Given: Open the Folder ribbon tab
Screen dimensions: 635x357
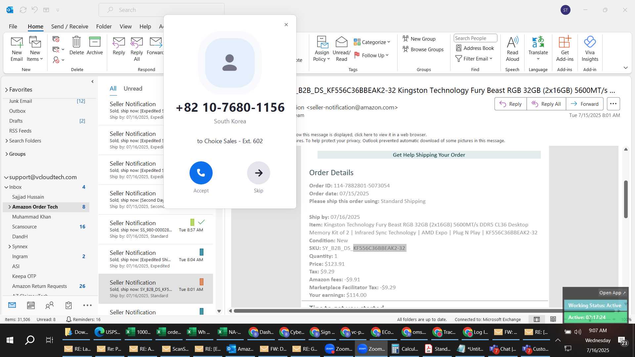Looking at the screenshot, I should (x=104, y=26).
